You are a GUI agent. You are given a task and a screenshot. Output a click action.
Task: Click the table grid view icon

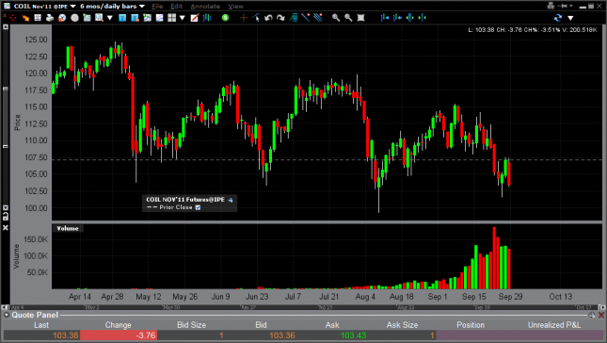point(38,18)
